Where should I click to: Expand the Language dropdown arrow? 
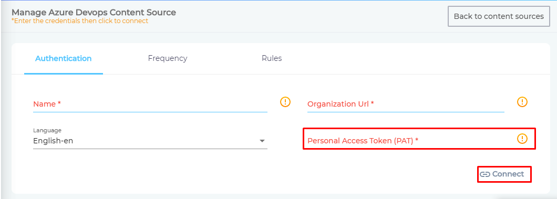pyautogui.click(x=262, y=141)
